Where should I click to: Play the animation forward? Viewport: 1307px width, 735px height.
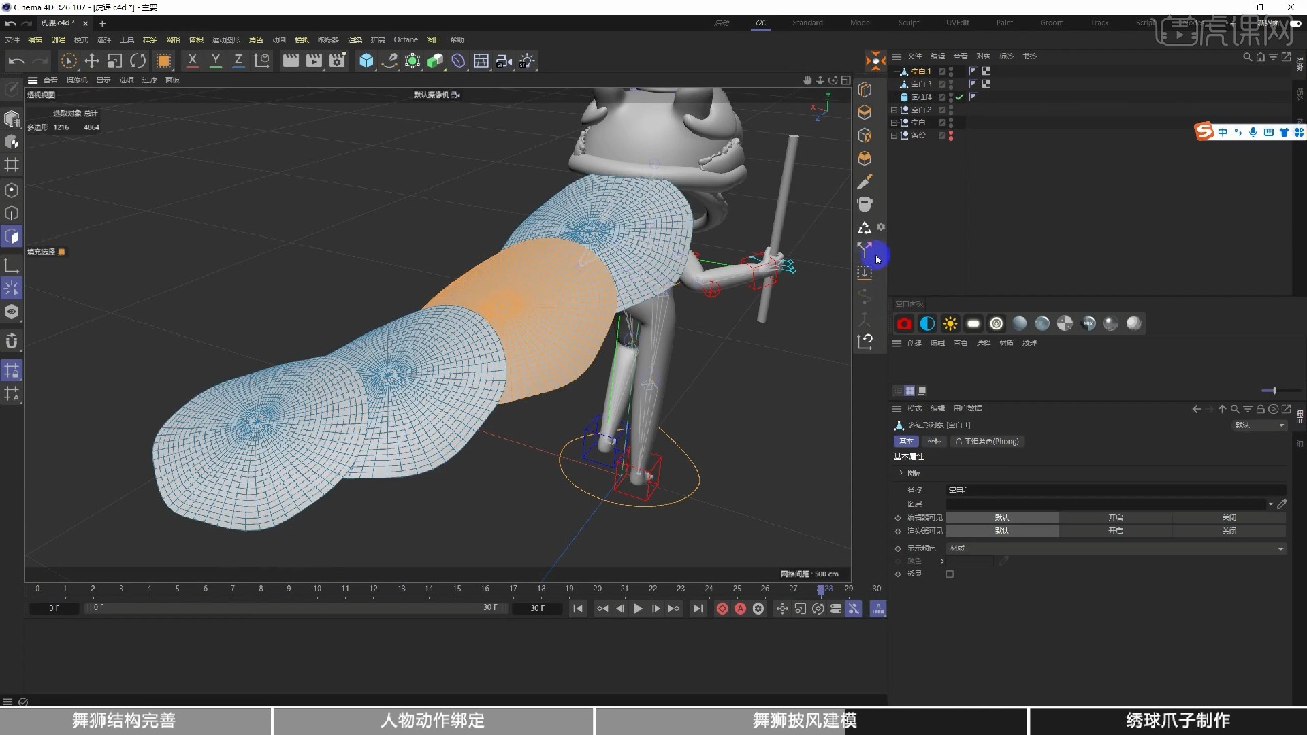(638, 608)
